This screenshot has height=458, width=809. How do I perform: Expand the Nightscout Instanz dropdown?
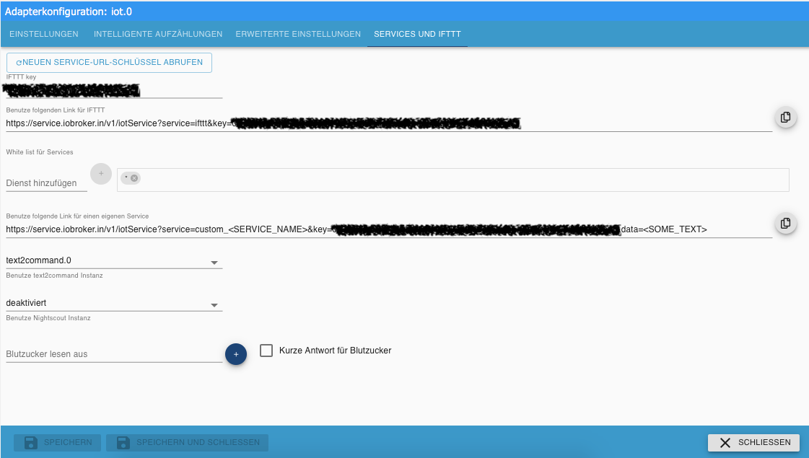click(113, 303)
